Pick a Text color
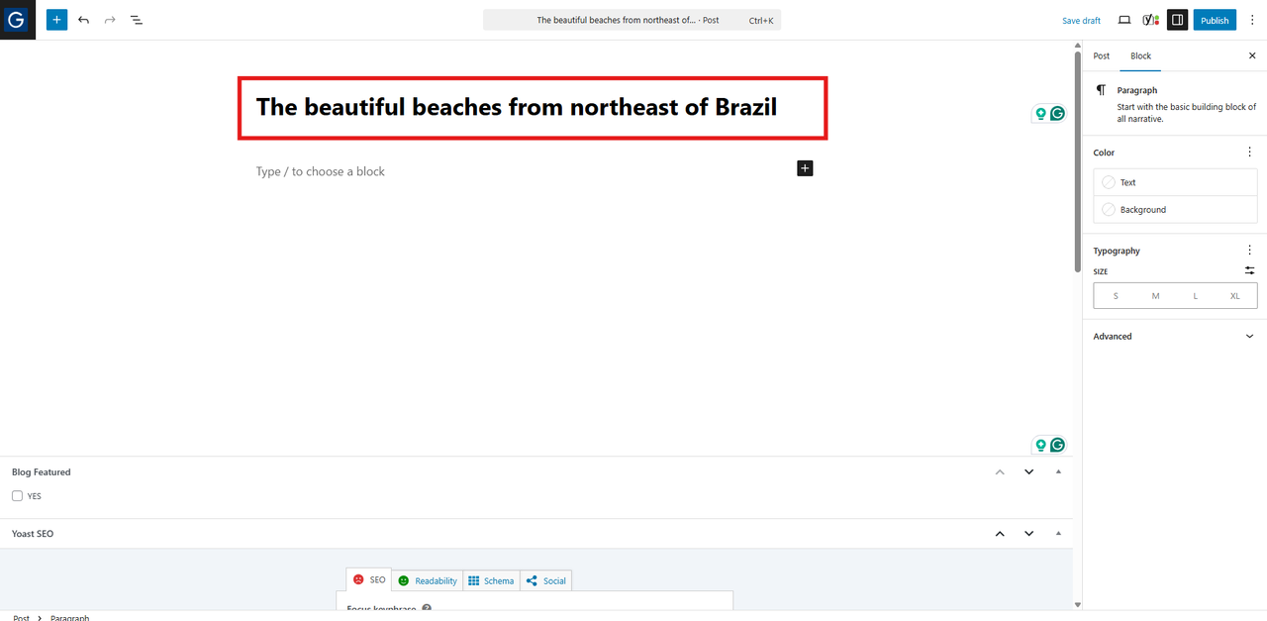Image resolution: width=1267 pixels, height=621 pixels. coord(1175,182)
